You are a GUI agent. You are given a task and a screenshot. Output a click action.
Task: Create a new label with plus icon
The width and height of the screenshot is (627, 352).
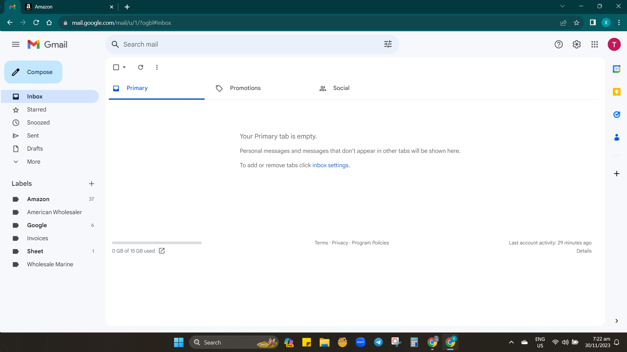pos(91,183)
